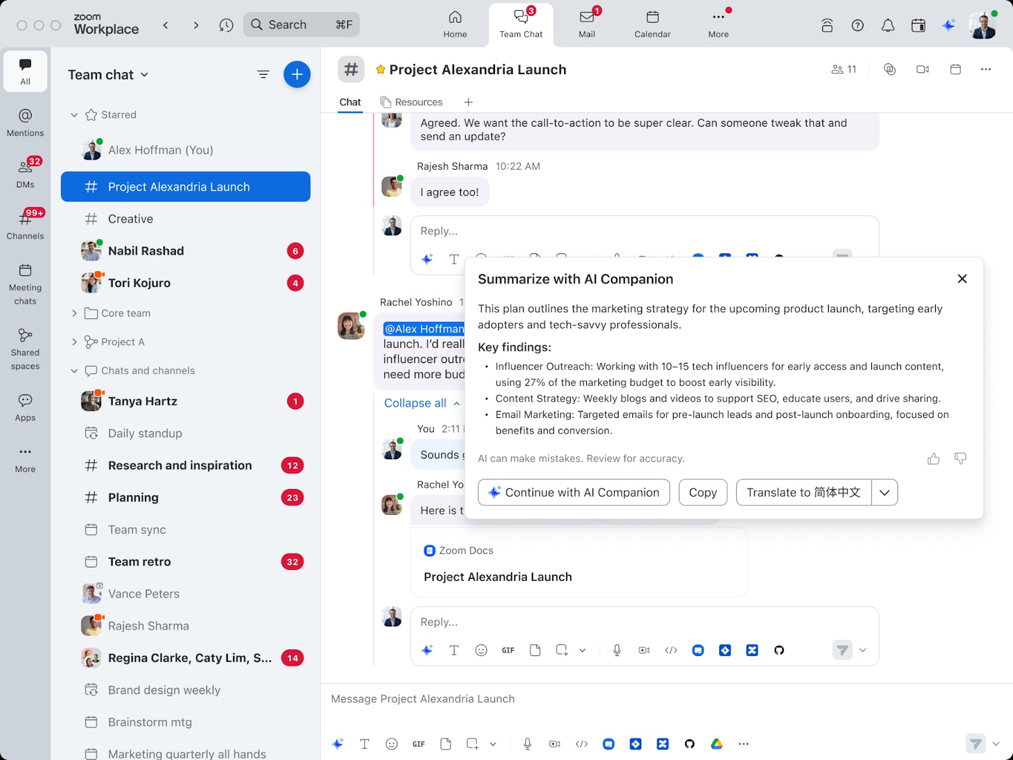Screen dimensions: 1013x760
Task: Go forward with the right arrow
Action: click(x=196, y=25)
